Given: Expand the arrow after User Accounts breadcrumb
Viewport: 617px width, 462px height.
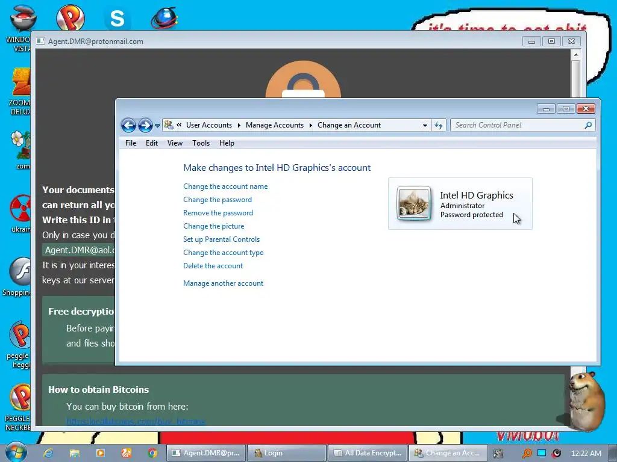Looking at the screenshot, I should click(239, 125).
